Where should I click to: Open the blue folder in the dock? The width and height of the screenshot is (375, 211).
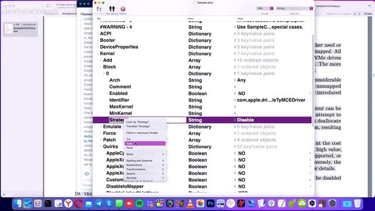coord(347,203)
